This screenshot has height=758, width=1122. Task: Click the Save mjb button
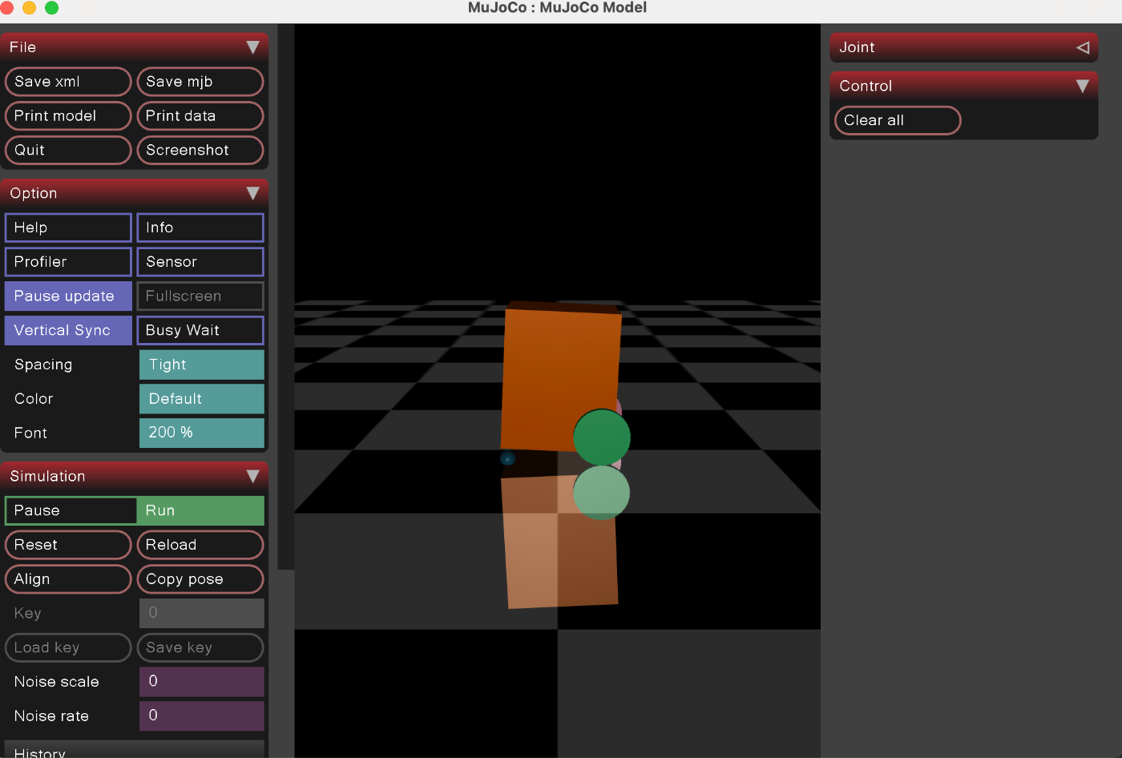[200, 82]
